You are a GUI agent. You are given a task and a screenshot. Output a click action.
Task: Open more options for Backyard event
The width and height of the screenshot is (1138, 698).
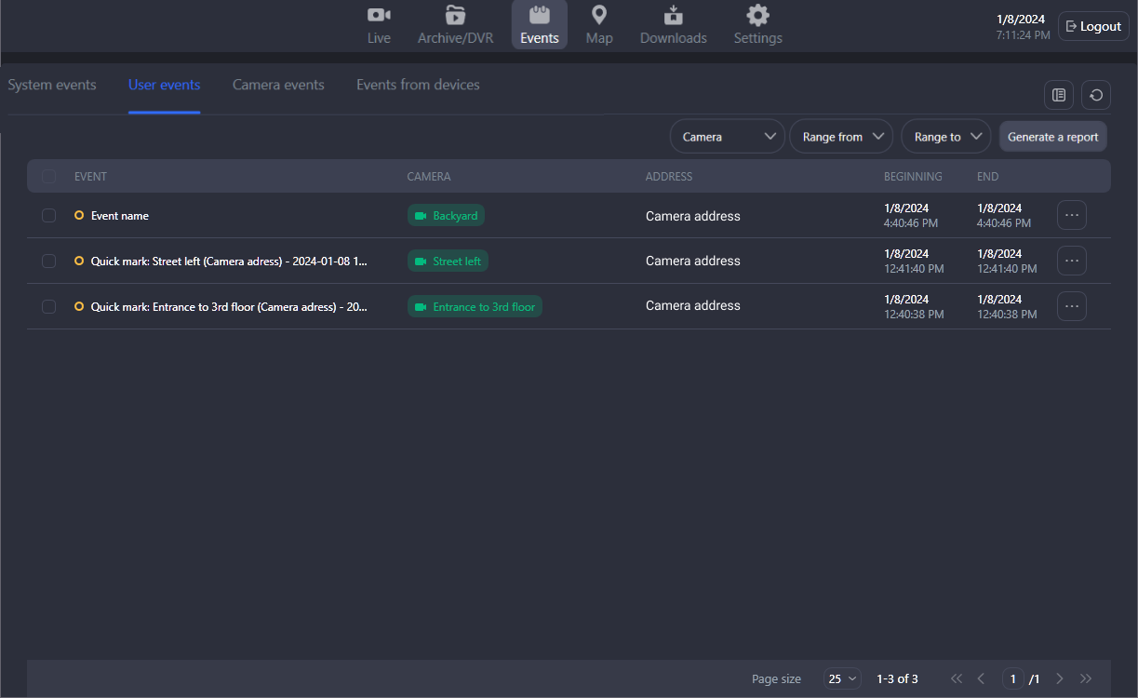click(1071, 215)
